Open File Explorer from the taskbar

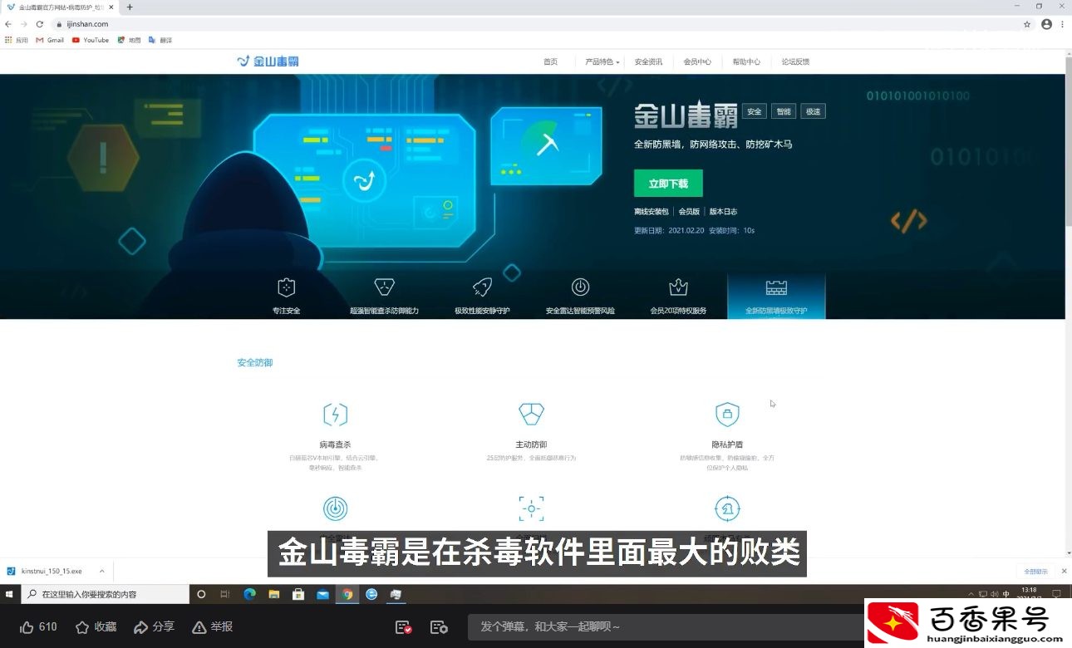(x=273, y=594)
